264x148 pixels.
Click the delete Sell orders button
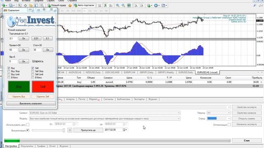point(43,97)
